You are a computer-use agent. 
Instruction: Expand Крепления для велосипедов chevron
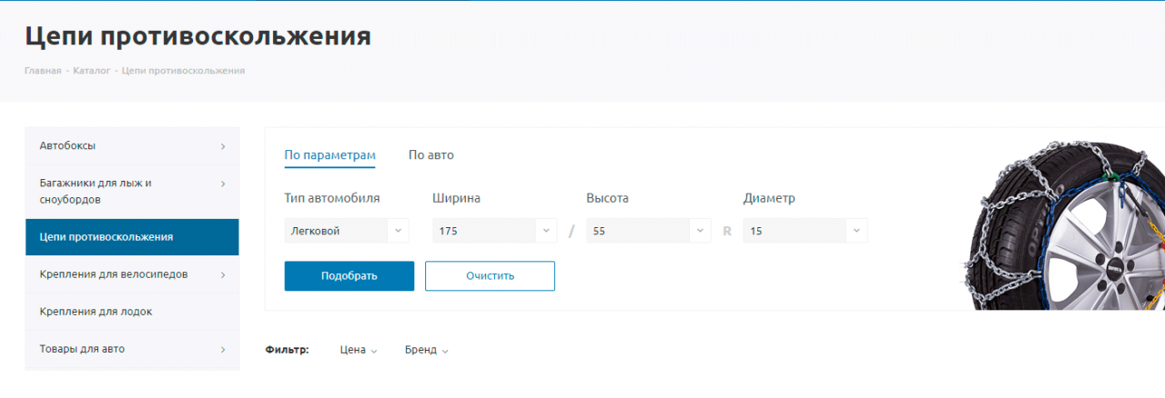pos(223,274)
